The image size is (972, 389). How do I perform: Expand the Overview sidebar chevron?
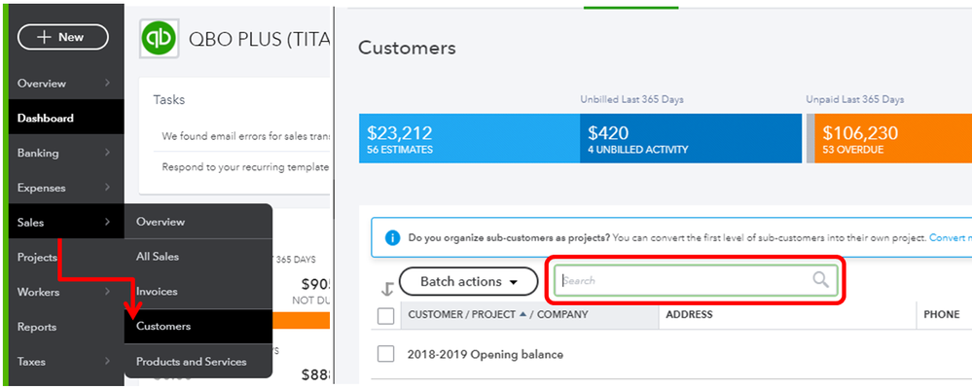point(108,84)
